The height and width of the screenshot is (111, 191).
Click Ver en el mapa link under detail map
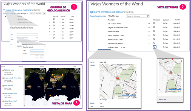103,100
